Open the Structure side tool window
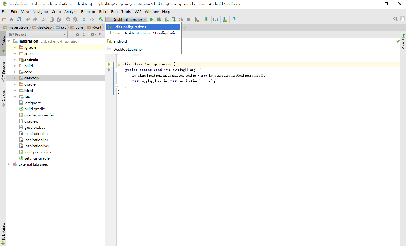The image size is (406, 246). point(4,72)
